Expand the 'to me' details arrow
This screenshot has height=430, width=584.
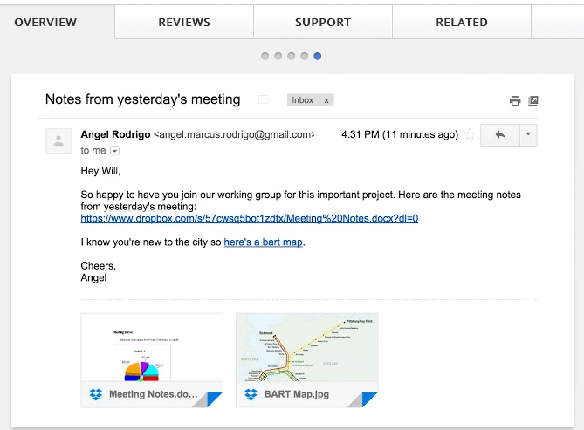(114, 151)
